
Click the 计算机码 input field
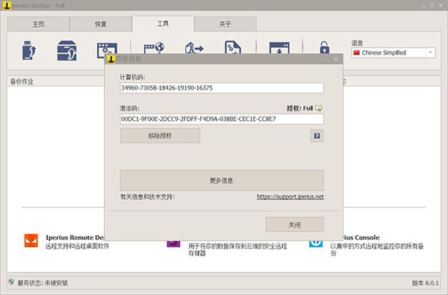coord(222,88)
